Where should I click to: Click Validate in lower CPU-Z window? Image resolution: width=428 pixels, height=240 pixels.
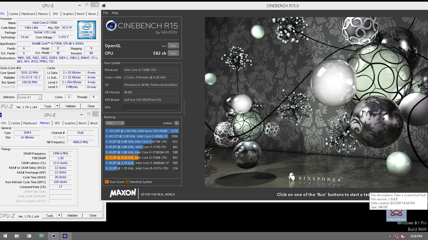[72, 215]
